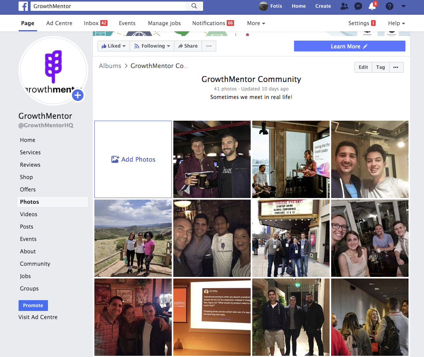Open photo of two men holding beers
The image size is (424, 357).
(x=212, y=159)
